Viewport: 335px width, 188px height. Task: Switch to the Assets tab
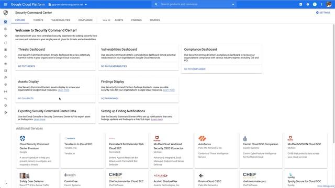click(x=119, y=20)
